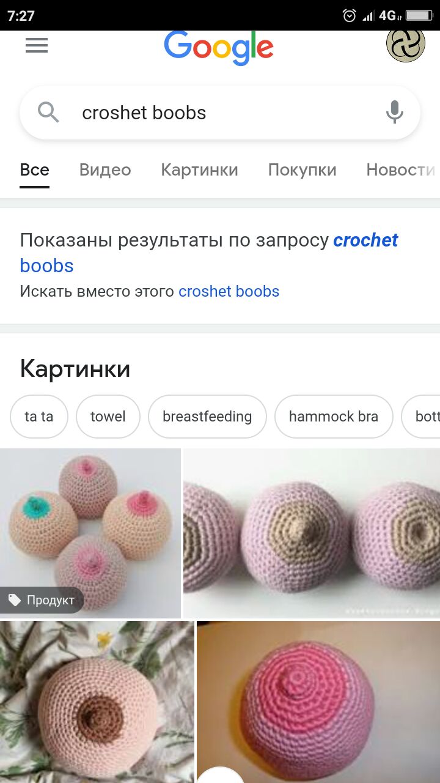The image size is (440, 783).
Task: Open the thumbnail tagged Продукт
Action: click(90, 533)
